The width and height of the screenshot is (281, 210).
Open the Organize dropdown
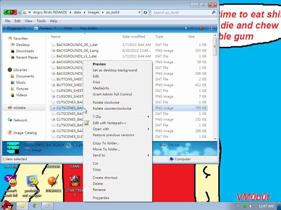(x=16, y=28)
